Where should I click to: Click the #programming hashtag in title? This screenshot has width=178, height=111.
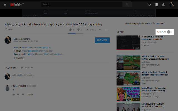point(93,24)
